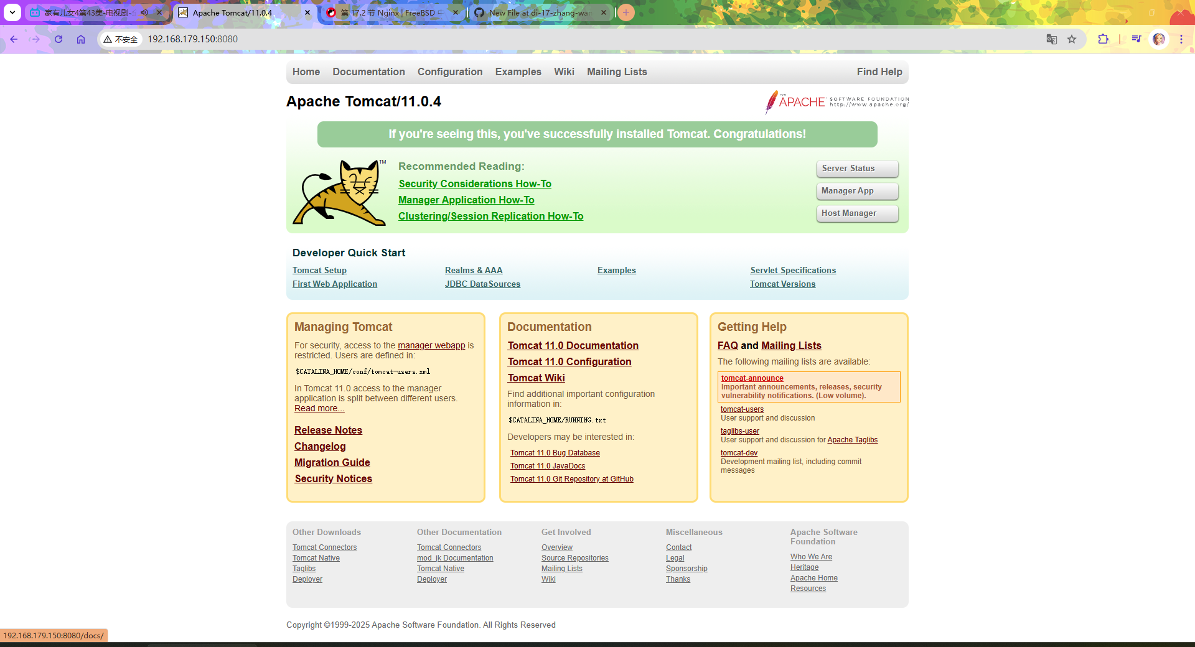Open JDBC DataSources link
The image size is (1195, 647).
click(x=482, y=284)
